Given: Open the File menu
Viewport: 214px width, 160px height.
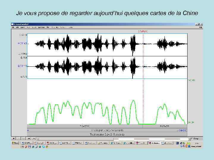Looking at the screenshot, I should [13, 27].
